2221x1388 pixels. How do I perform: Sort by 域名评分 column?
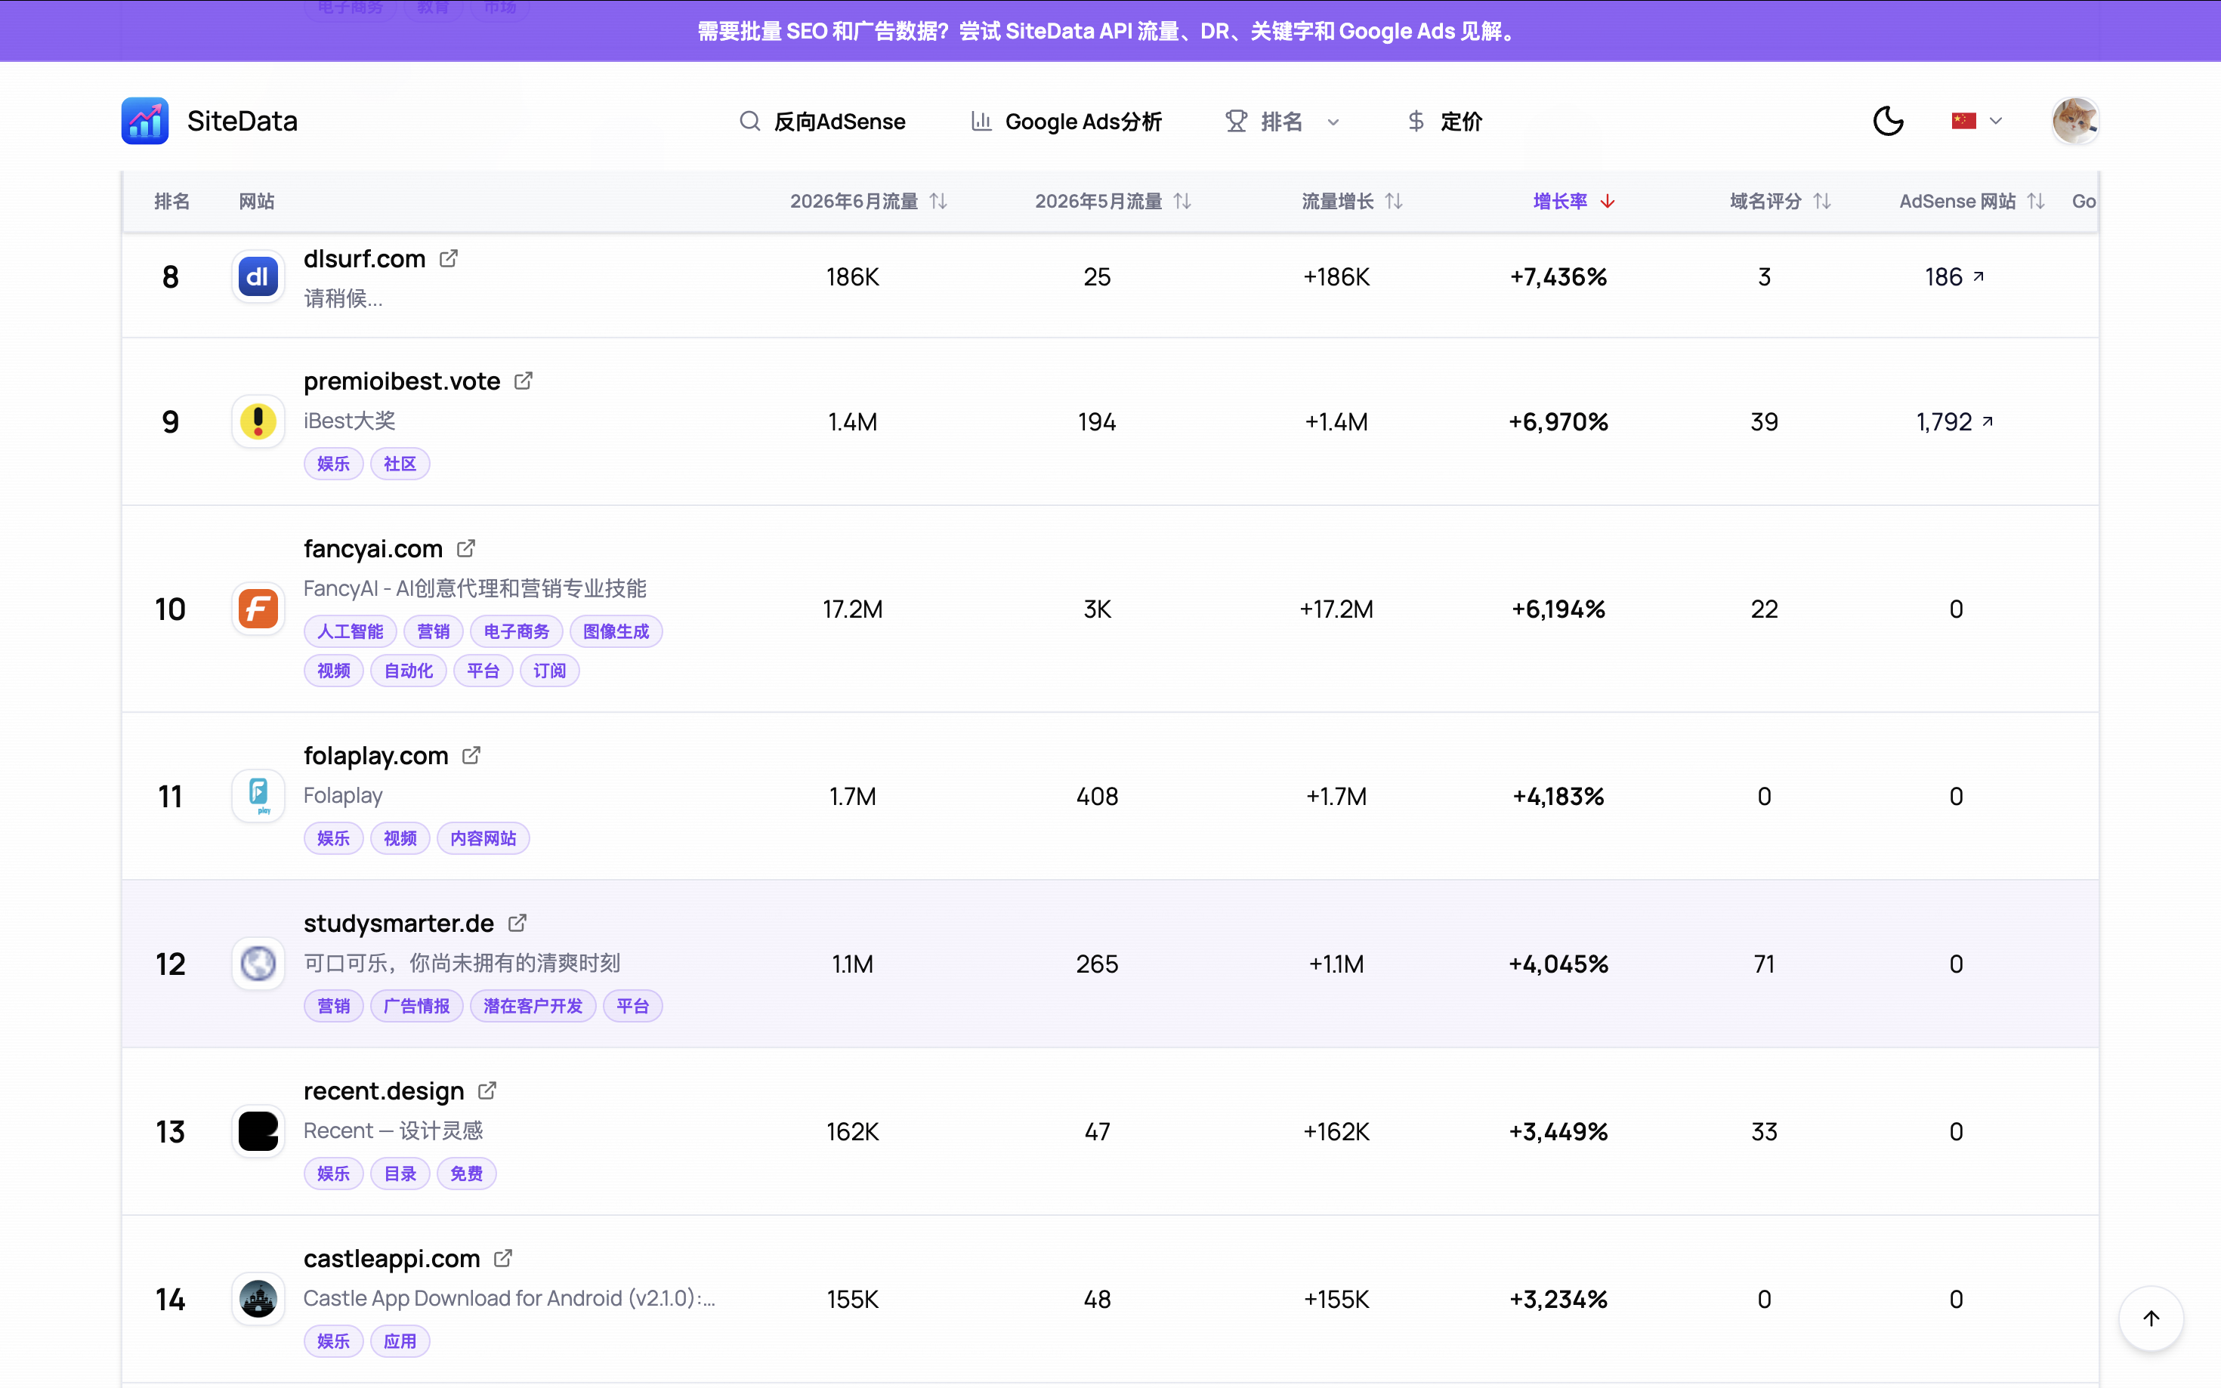[1781, 201]
